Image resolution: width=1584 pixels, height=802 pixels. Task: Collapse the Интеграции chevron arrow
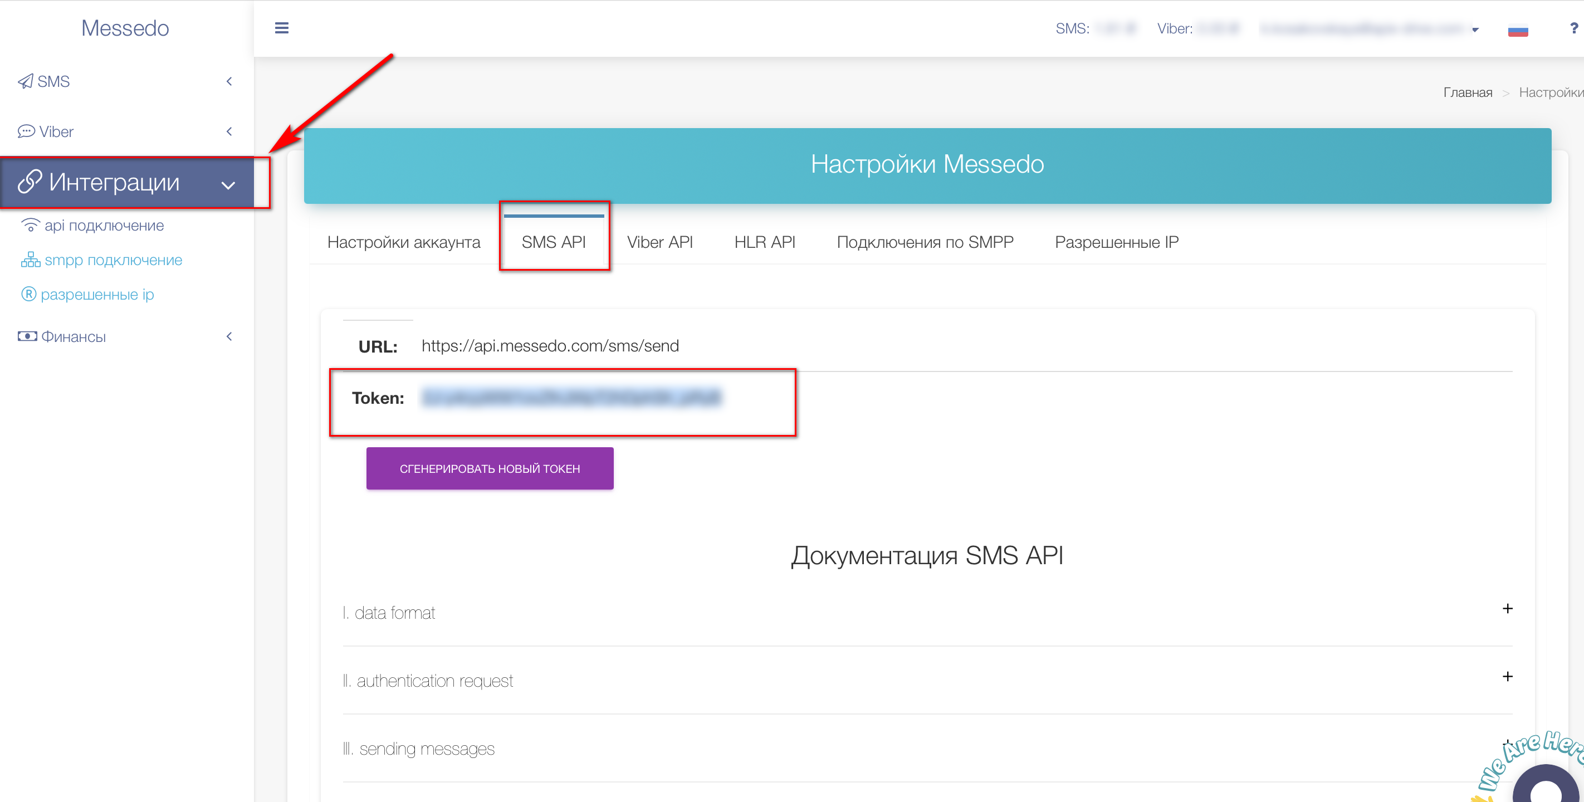click(228, 185)
